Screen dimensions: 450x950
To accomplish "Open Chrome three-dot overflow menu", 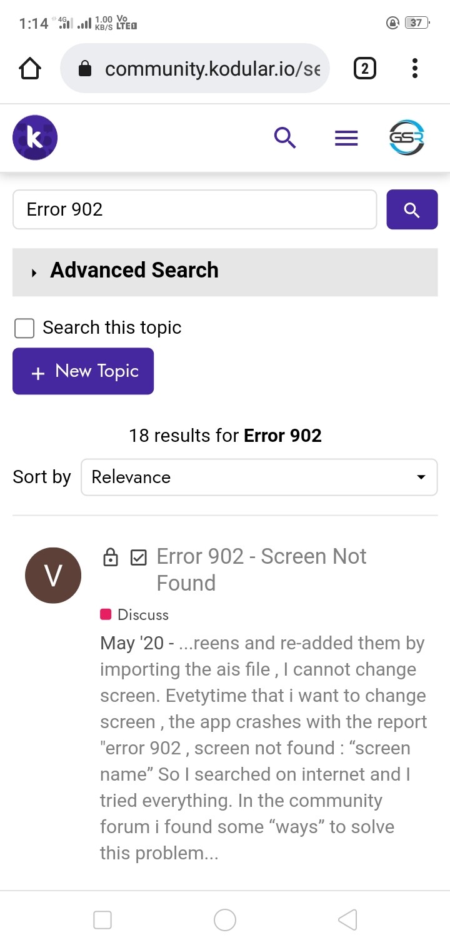I will pyautogui.click(x=415, y=69).
